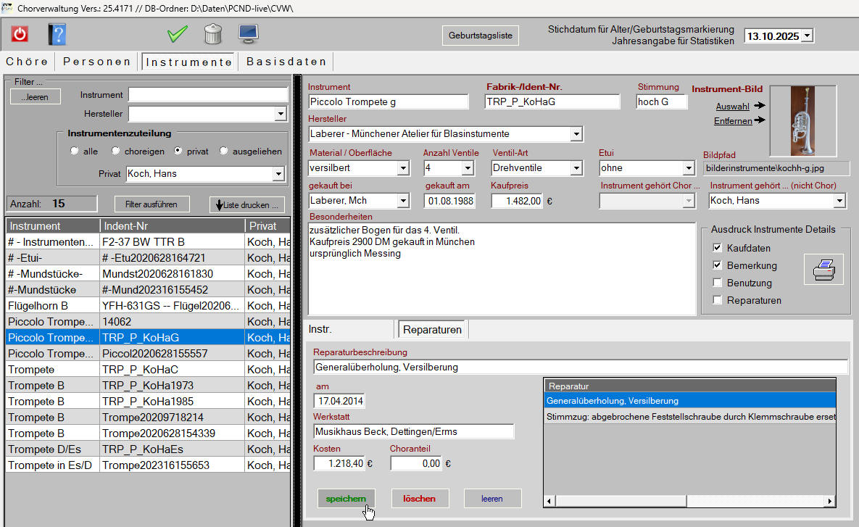Open the blue question mark help icon
Image resolution: width=859 pixels, height=527 pixels.
[x=57, y=34]
